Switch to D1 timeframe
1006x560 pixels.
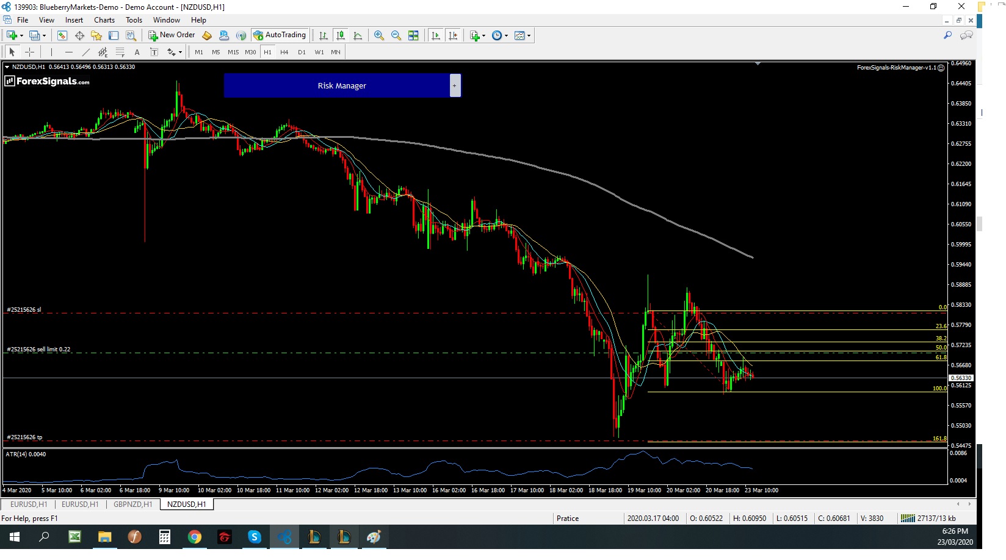302,52
